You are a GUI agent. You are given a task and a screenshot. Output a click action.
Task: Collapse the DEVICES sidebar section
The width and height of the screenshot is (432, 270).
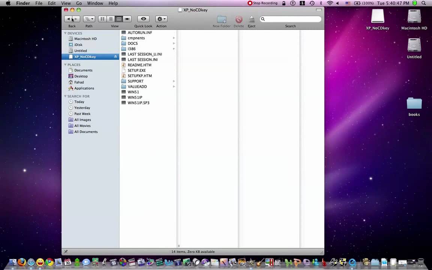[x=65, y=33]
